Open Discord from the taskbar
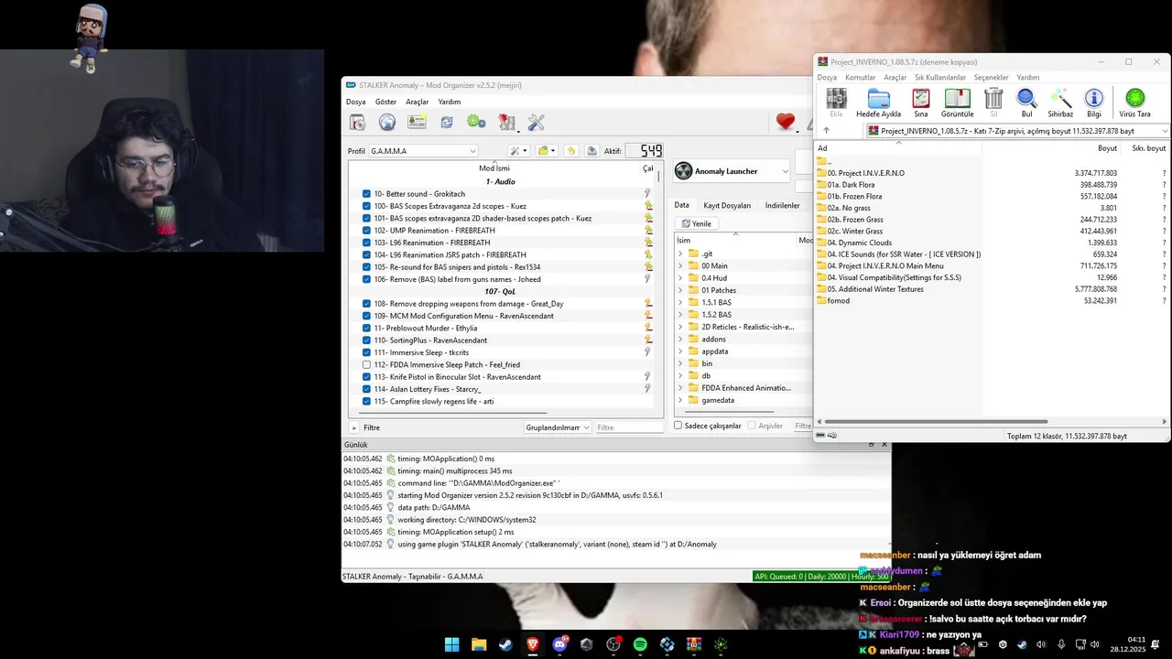Viewport: 1172px width, 659px height. (x=559, y=644)
